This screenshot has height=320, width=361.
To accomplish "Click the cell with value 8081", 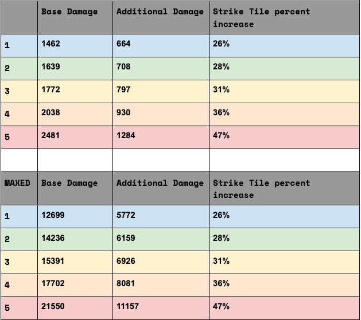I will (x=161, y=285).
